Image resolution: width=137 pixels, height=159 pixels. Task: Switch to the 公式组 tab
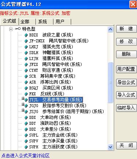pyautogui.click(x=10, y=21)
